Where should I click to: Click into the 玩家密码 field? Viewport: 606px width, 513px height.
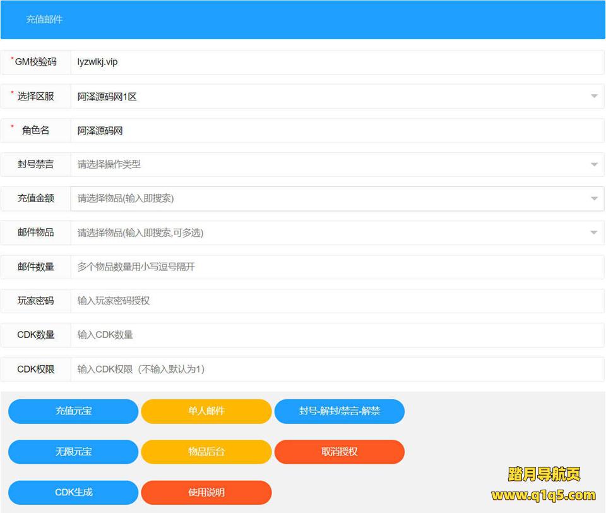(336, 301)
